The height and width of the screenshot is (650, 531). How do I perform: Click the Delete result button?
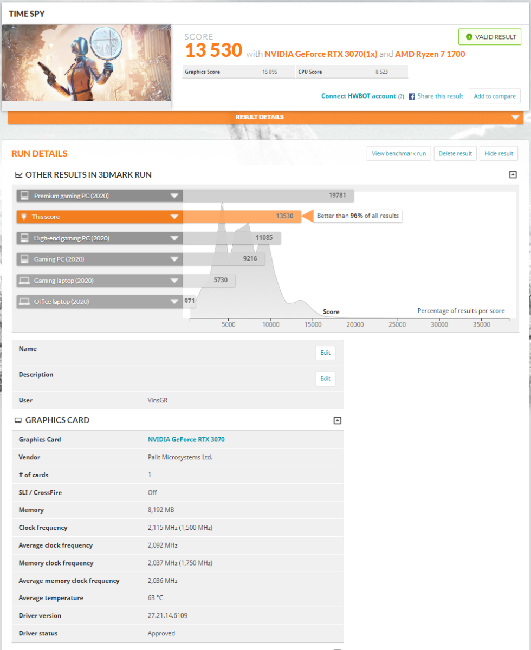[455, 154]
